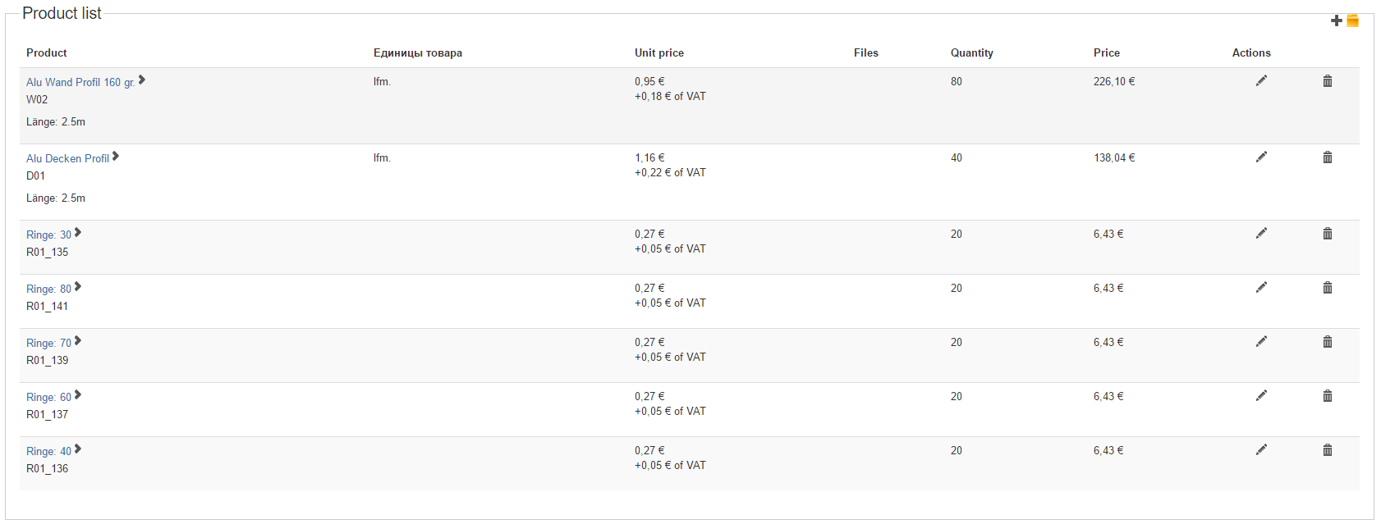Click the Quantity column header

point(971,52)
